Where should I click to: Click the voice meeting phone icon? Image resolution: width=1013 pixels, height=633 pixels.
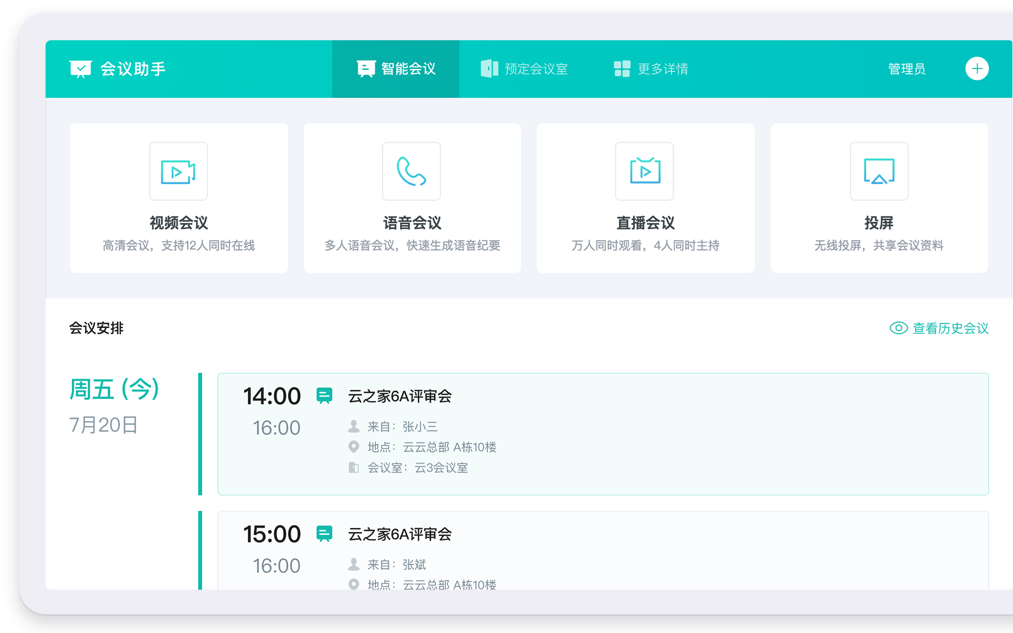pyautogui.click(x=411, y=172)
